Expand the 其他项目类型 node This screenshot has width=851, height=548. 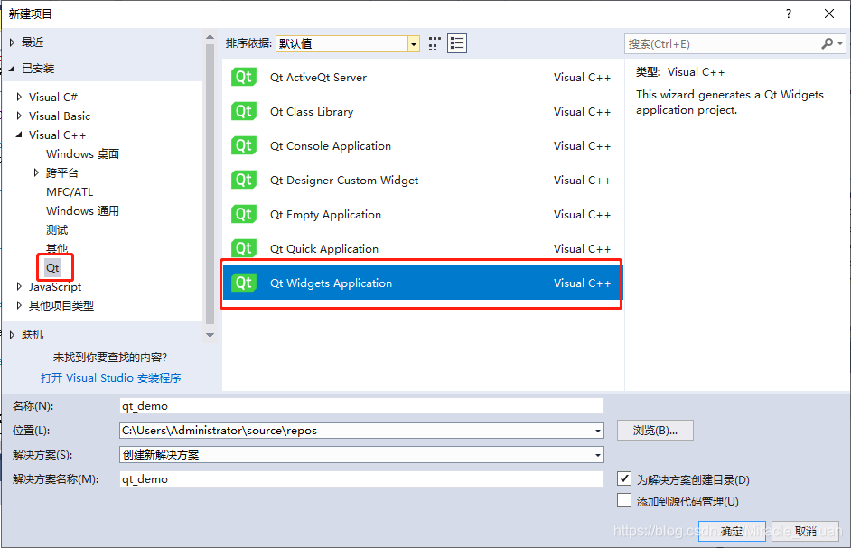tap(20, 305)
